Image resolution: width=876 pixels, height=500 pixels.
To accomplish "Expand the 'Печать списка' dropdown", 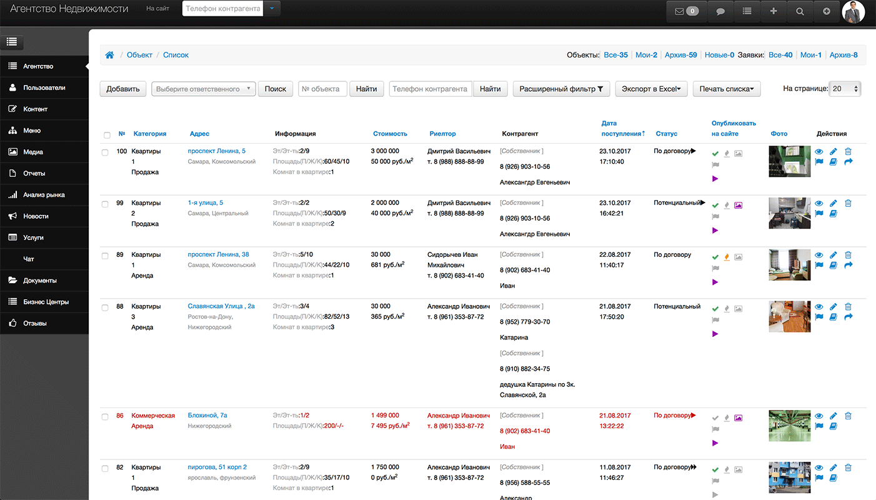I will (x=726, y=89).
